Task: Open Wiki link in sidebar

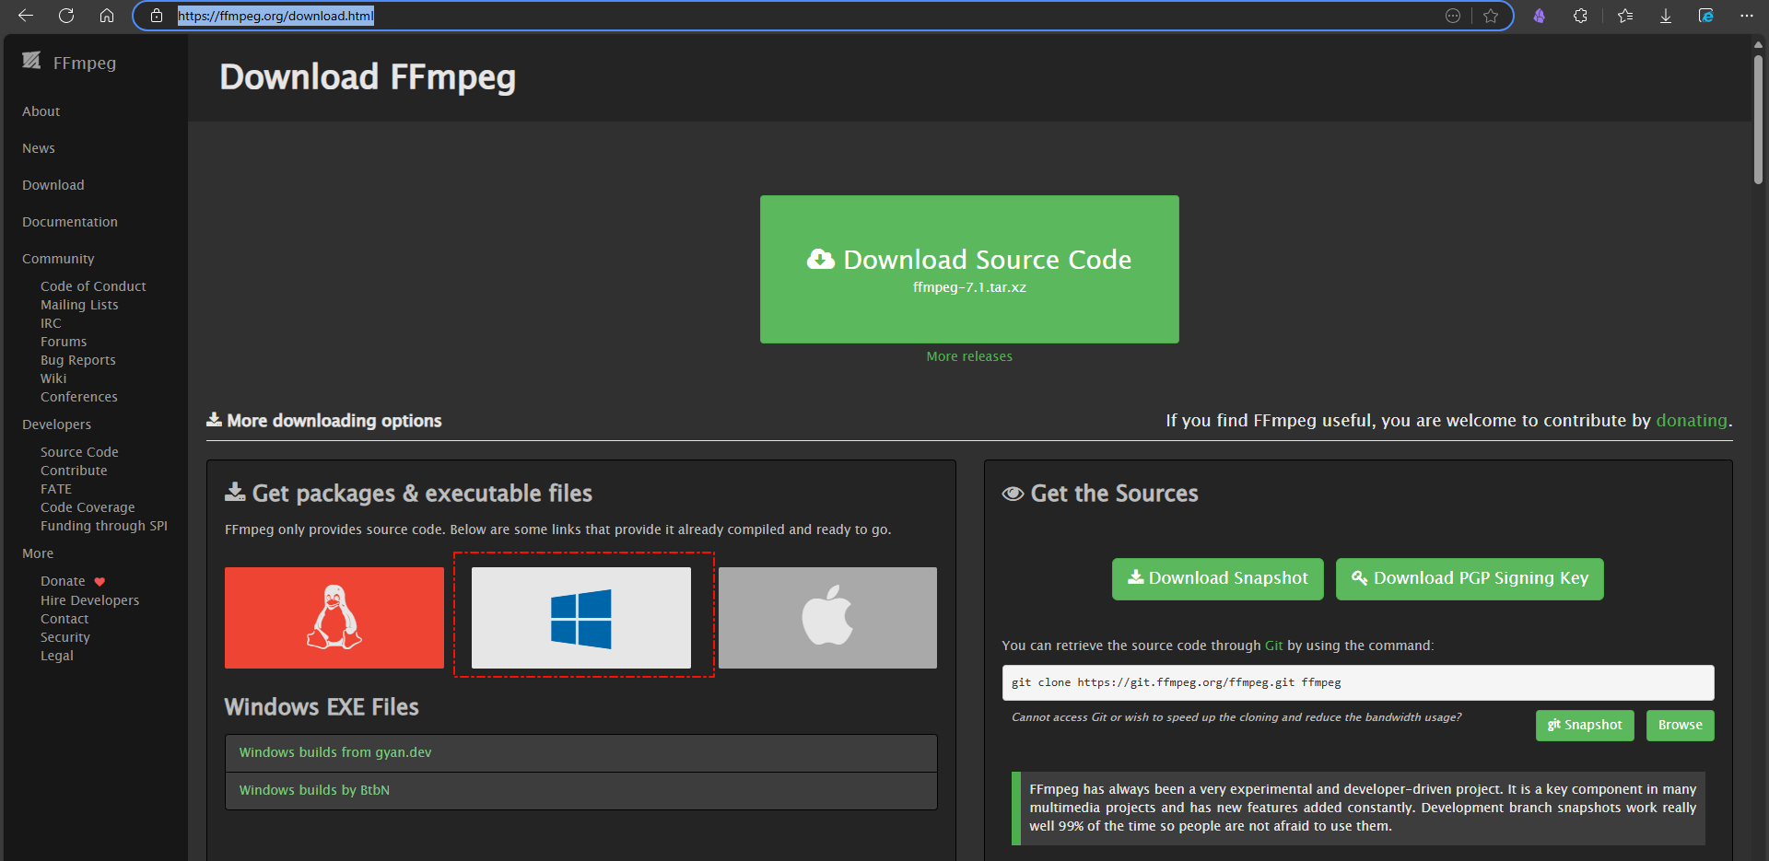Action: point(53,378)
